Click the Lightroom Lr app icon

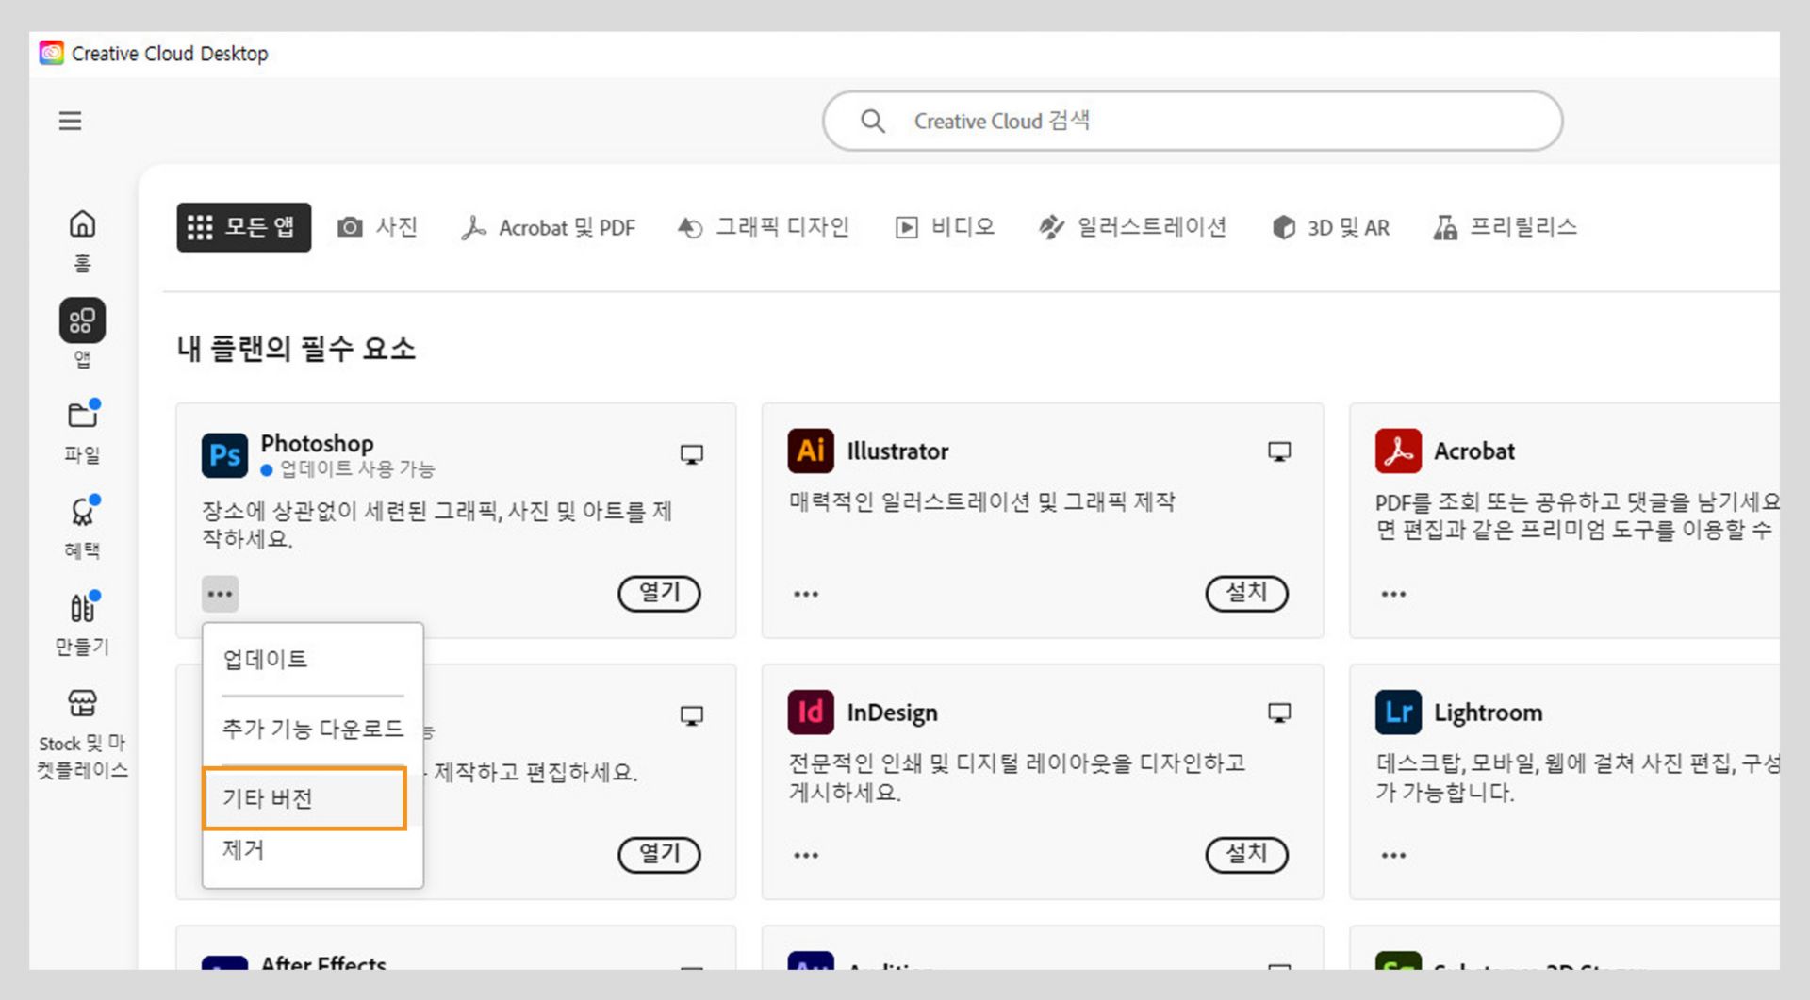[x=1398, y=712]
